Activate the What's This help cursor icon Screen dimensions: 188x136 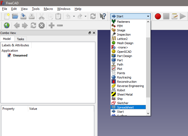[x=103, y=16]
